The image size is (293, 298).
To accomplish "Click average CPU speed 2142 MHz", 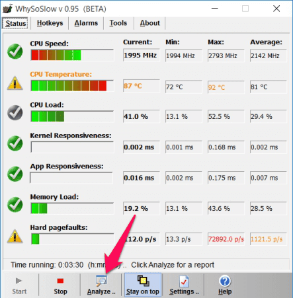I will tap(268, 56).
